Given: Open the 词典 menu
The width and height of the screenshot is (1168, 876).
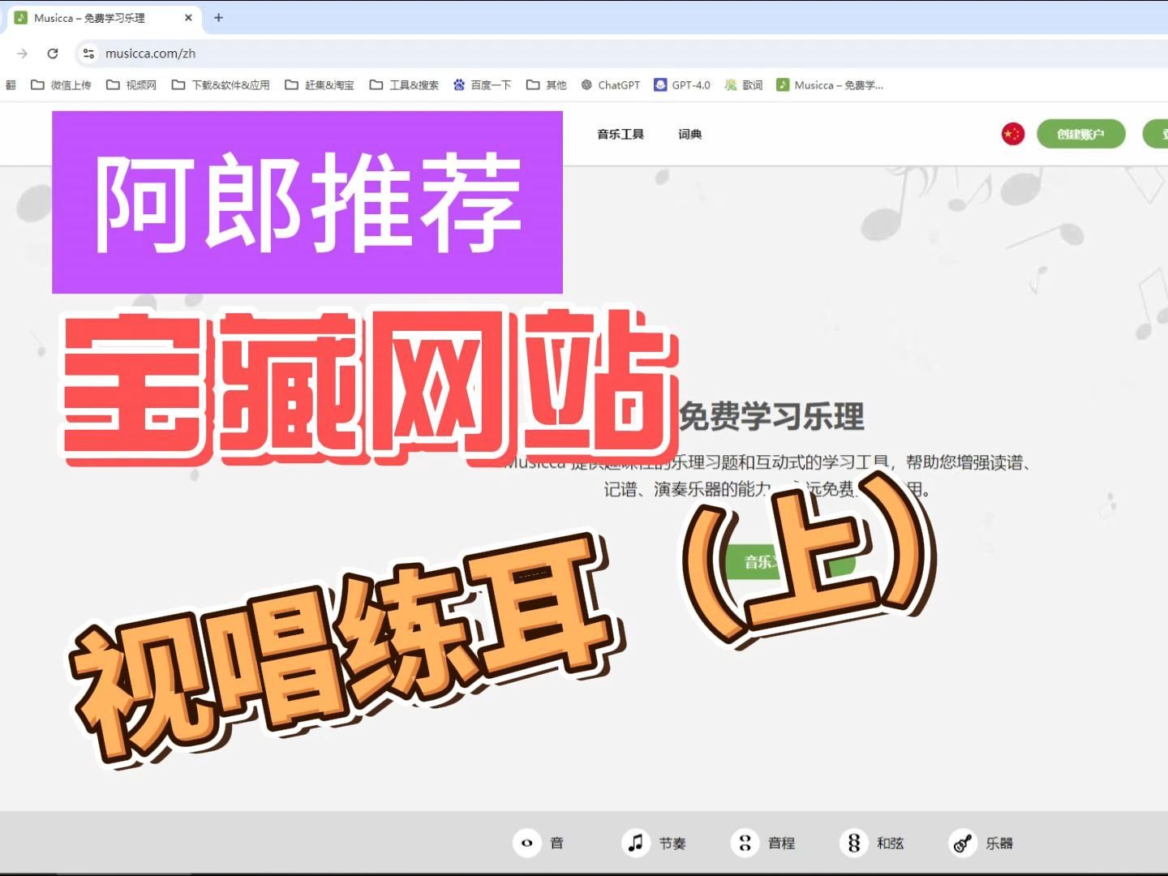Looking at the screenshot, I should point(690,134).
